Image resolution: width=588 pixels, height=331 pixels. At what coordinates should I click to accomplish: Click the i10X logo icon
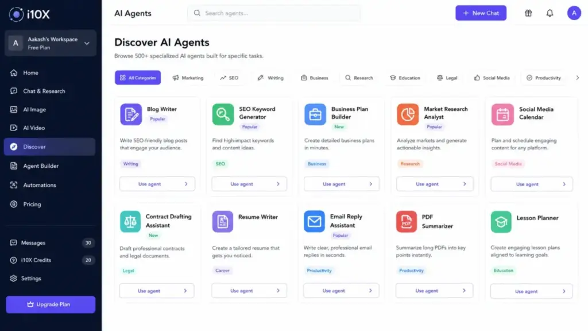coord(16,14)
